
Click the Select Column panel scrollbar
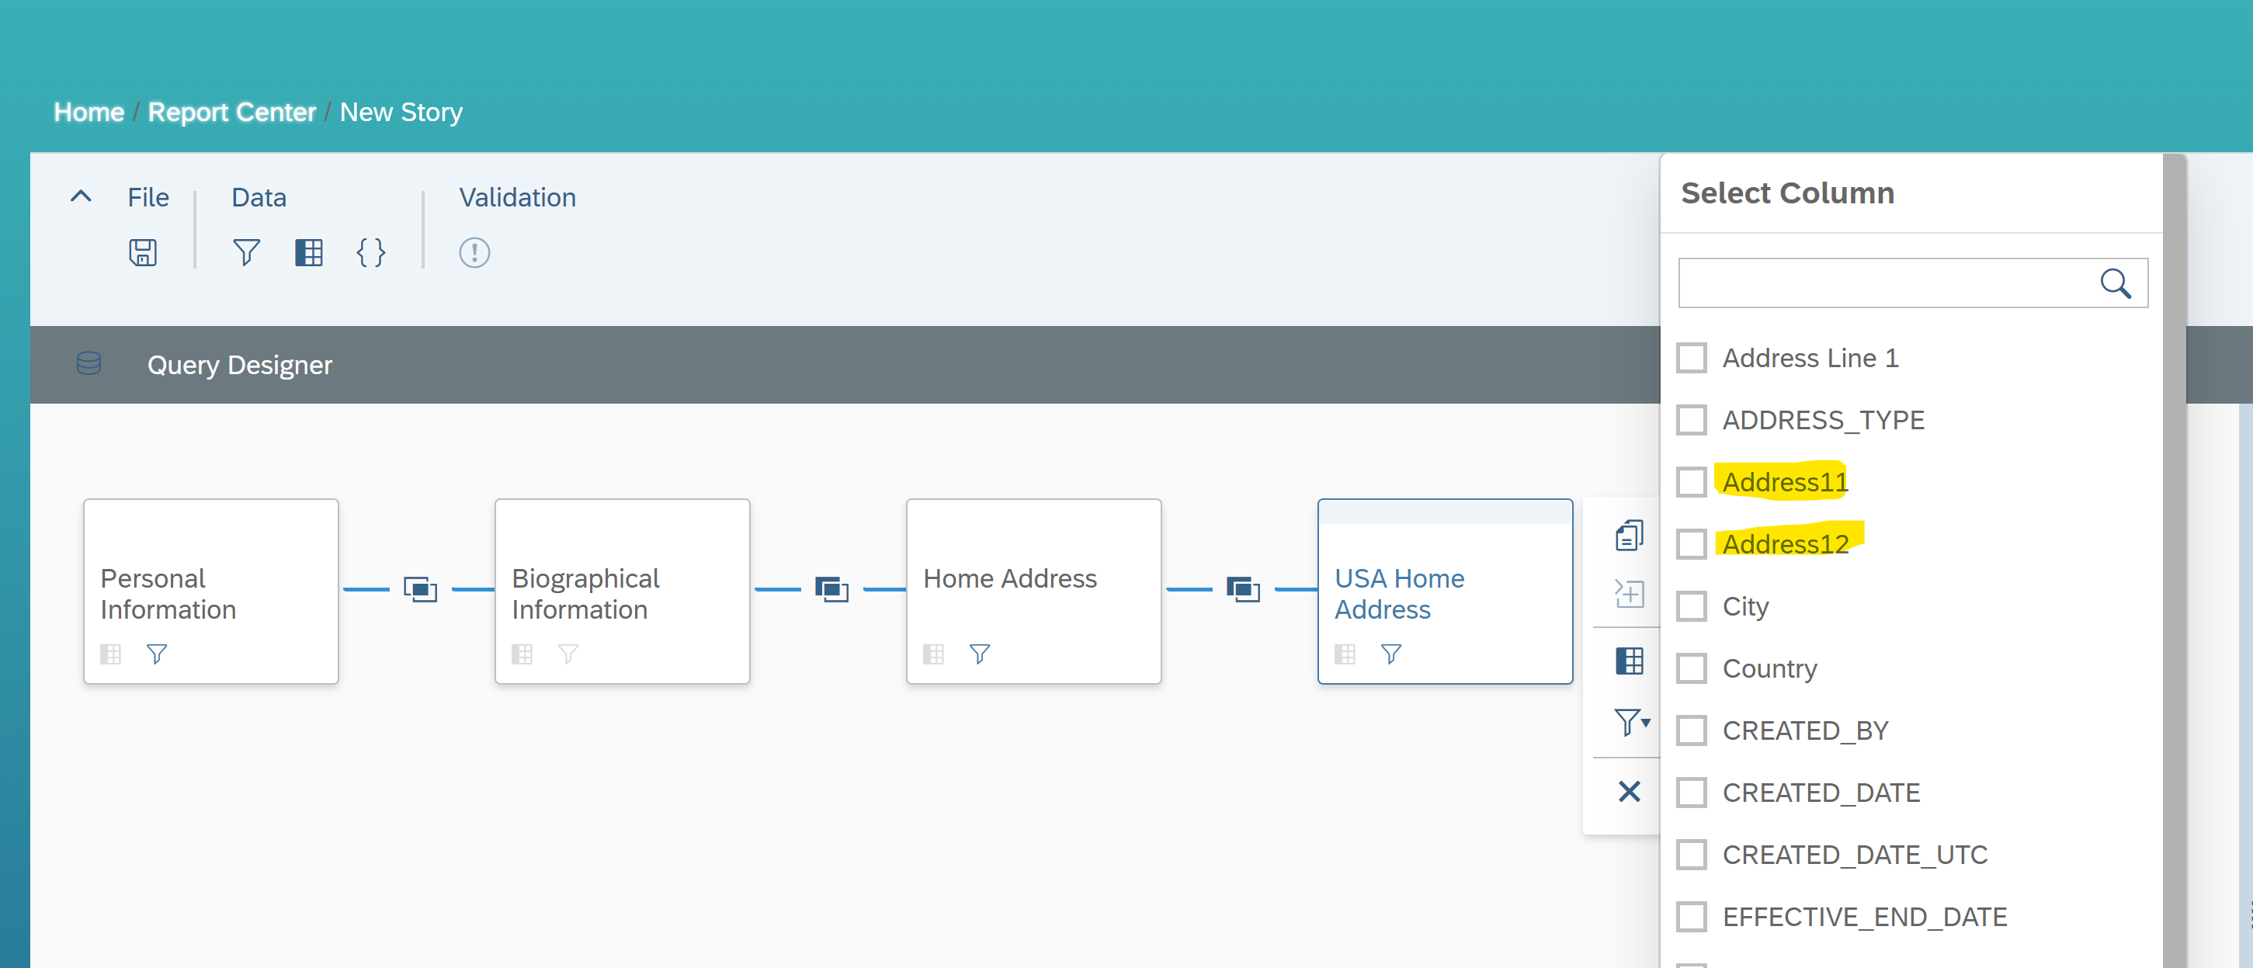pyautogui.click(x=2175, y=560)
